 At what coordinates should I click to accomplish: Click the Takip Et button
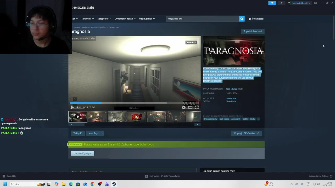point(78,133)
